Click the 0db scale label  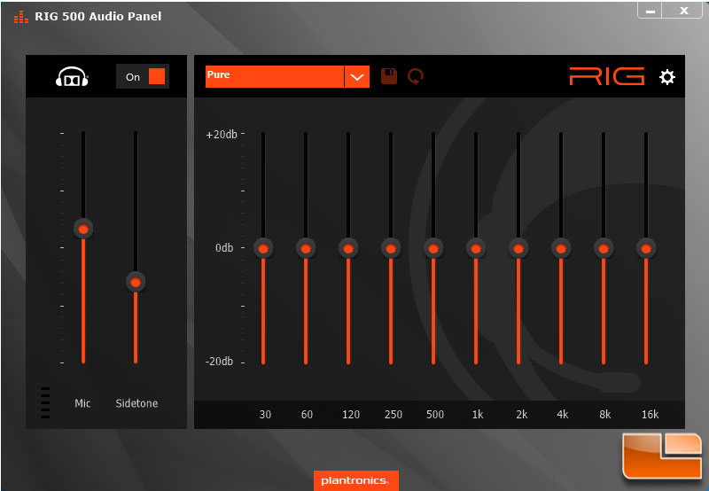point(224,248)
